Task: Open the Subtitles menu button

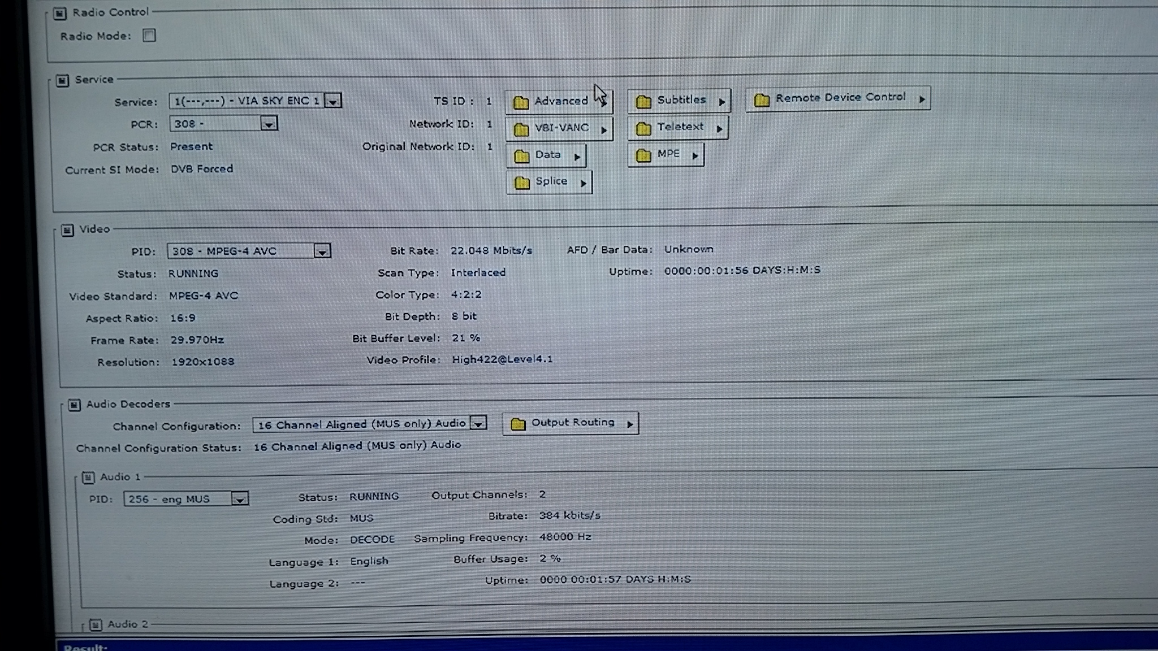Action: (x=680, y=101)
